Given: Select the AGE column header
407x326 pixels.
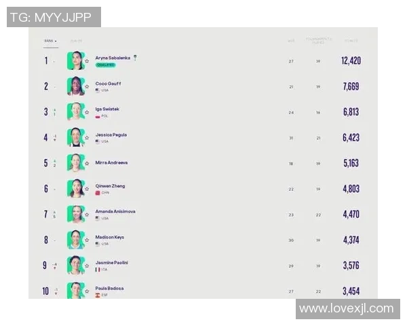Looking at the screenshot, I should tap(291, 41).
